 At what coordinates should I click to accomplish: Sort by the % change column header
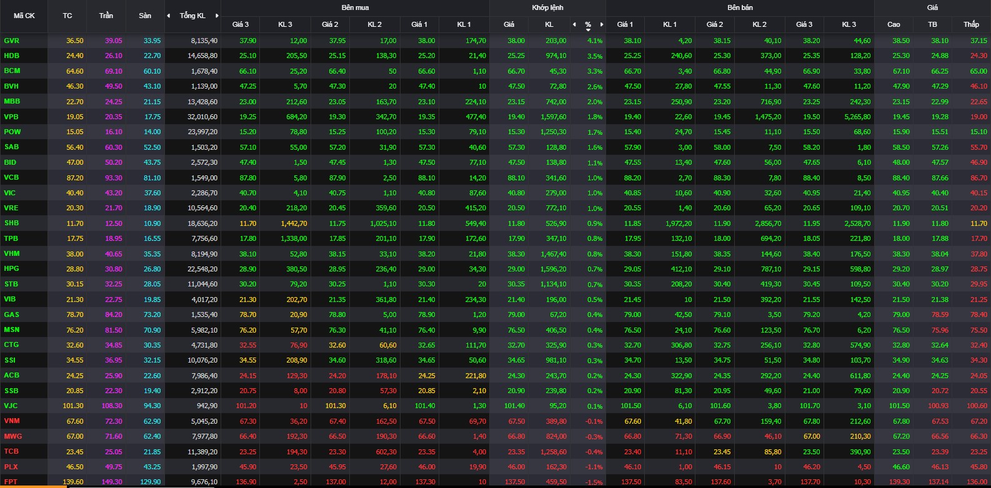[588, 25]
